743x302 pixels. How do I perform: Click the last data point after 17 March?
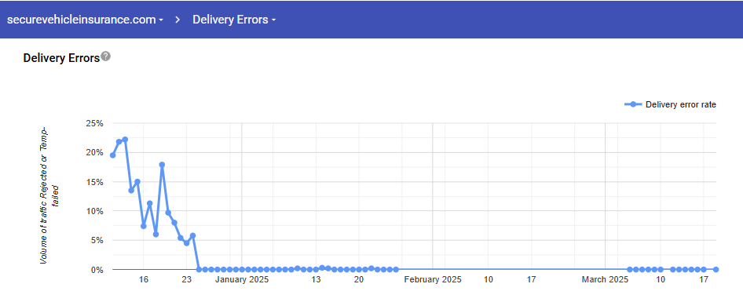click(x=716, y=269)
